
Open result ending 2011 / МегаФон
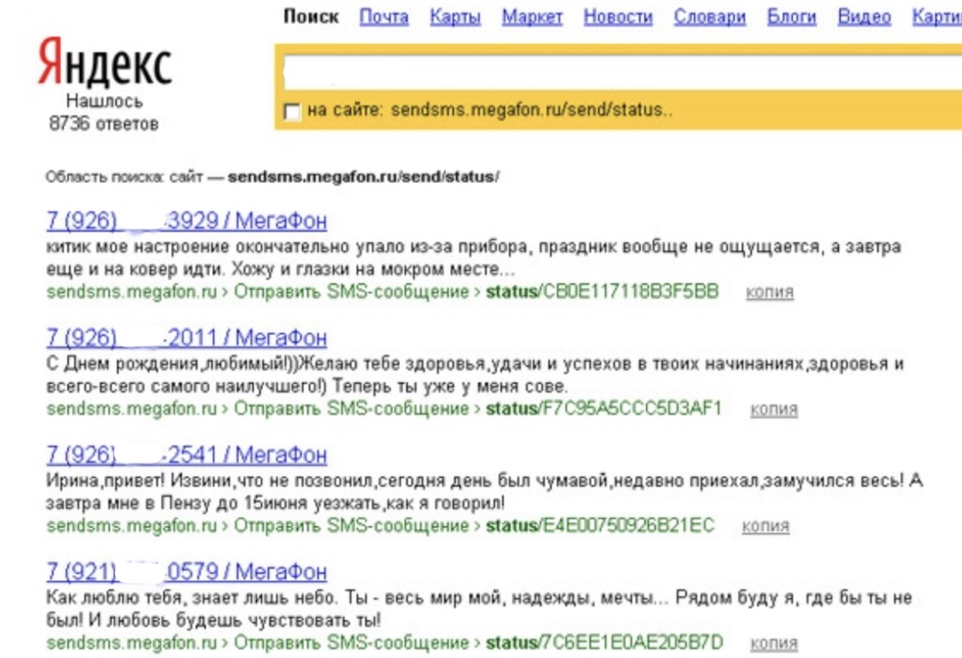coord(187,337)
